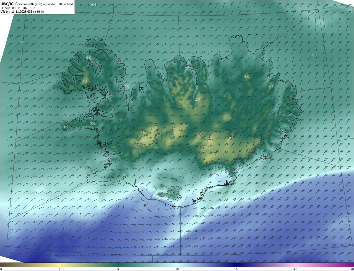
Task: Click the '50' tick label on the color scale
Action: pos(352,269)
